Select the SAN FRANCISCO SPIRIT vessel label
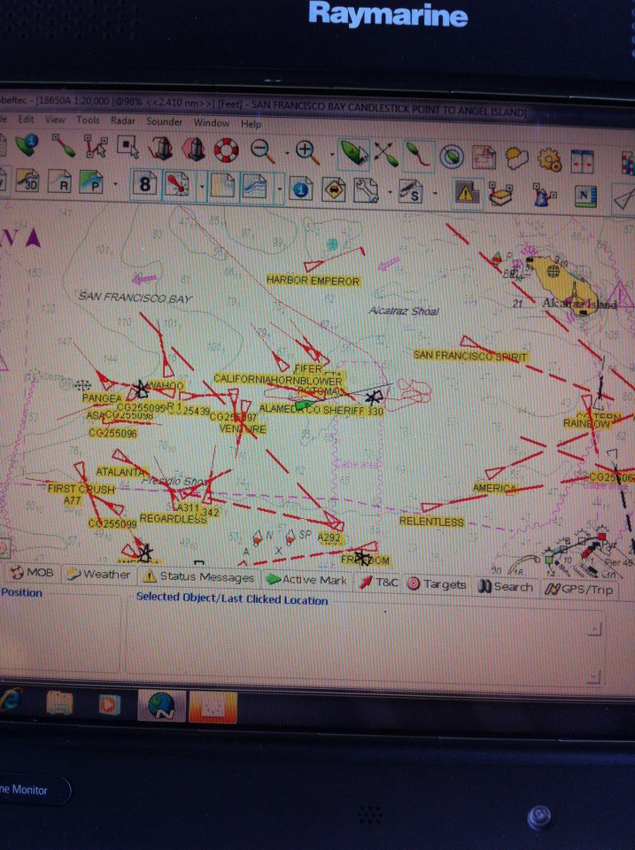The height and width of the screenshot is (850, 635). click(x=470, y=356)
